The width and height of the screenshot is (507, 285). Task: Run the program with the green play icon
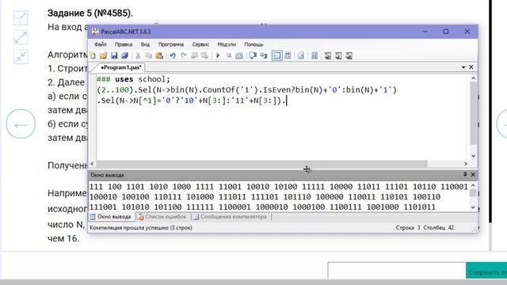[218, 55]
